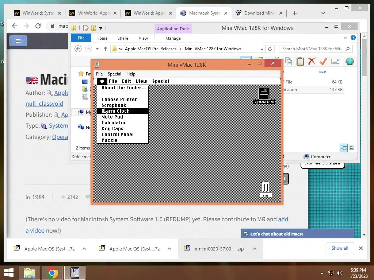Click Mini vMac taskbar icon

(x=75, y=273)
